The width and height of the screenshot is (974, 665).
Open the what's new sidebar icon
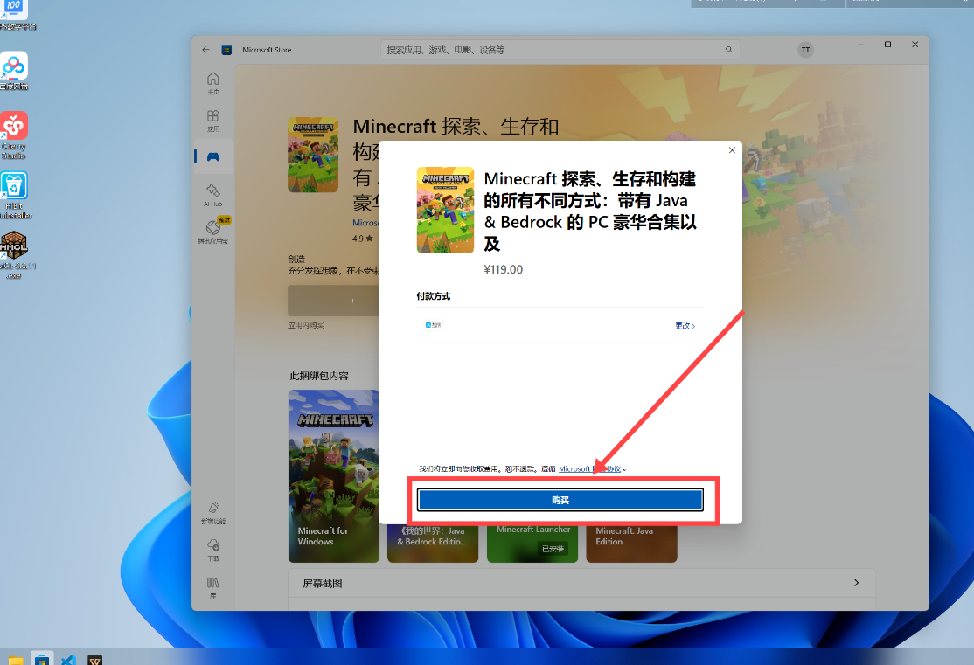213,512
